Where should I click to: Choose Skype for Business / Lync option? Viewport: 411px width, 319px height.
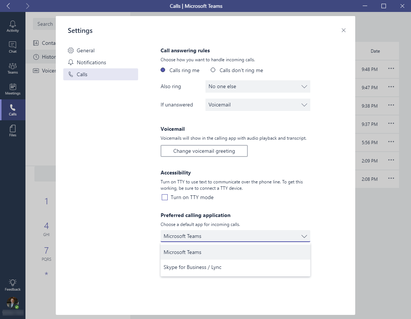(x=235, y=267)
